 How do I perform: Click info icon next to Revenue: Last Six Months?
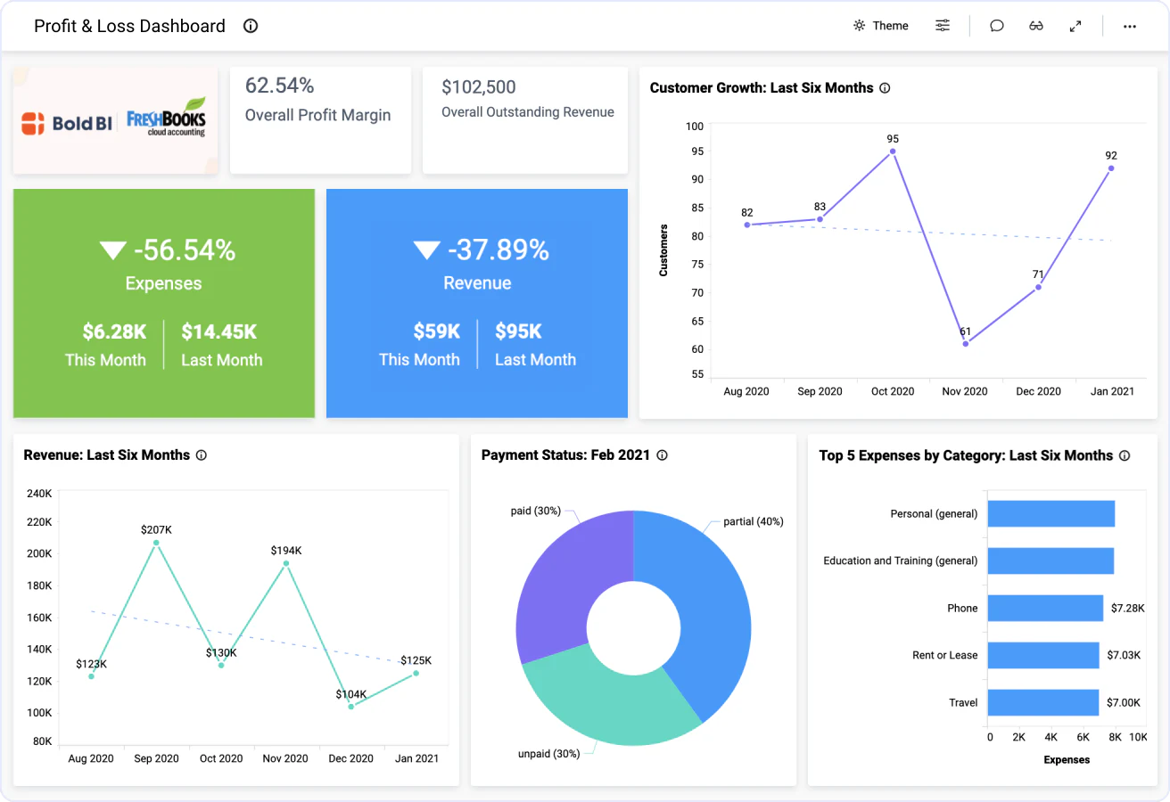202,455
